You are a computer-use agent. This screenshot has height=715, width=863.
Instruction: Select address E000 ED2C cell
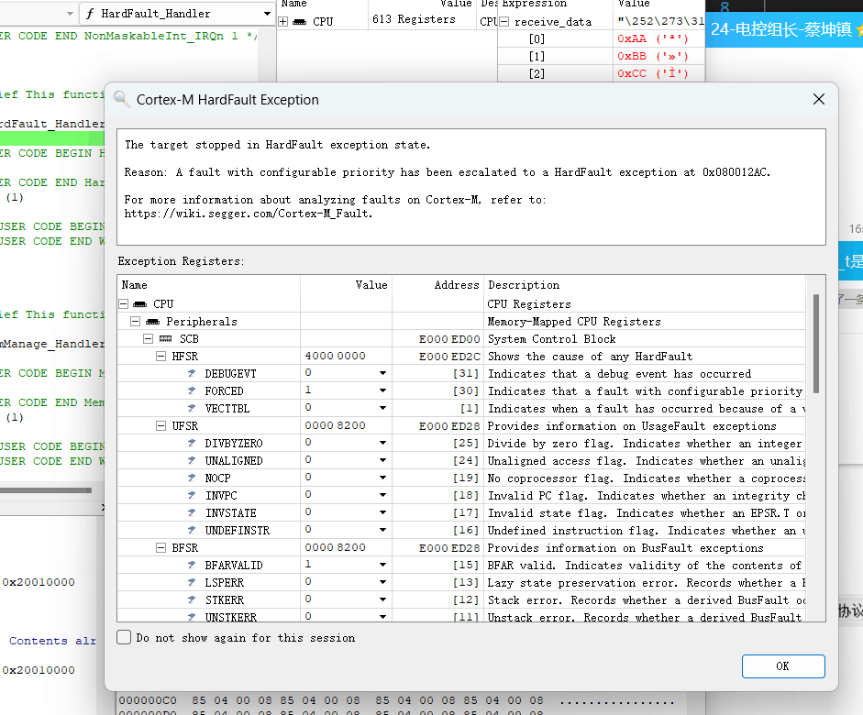(449, 357)
